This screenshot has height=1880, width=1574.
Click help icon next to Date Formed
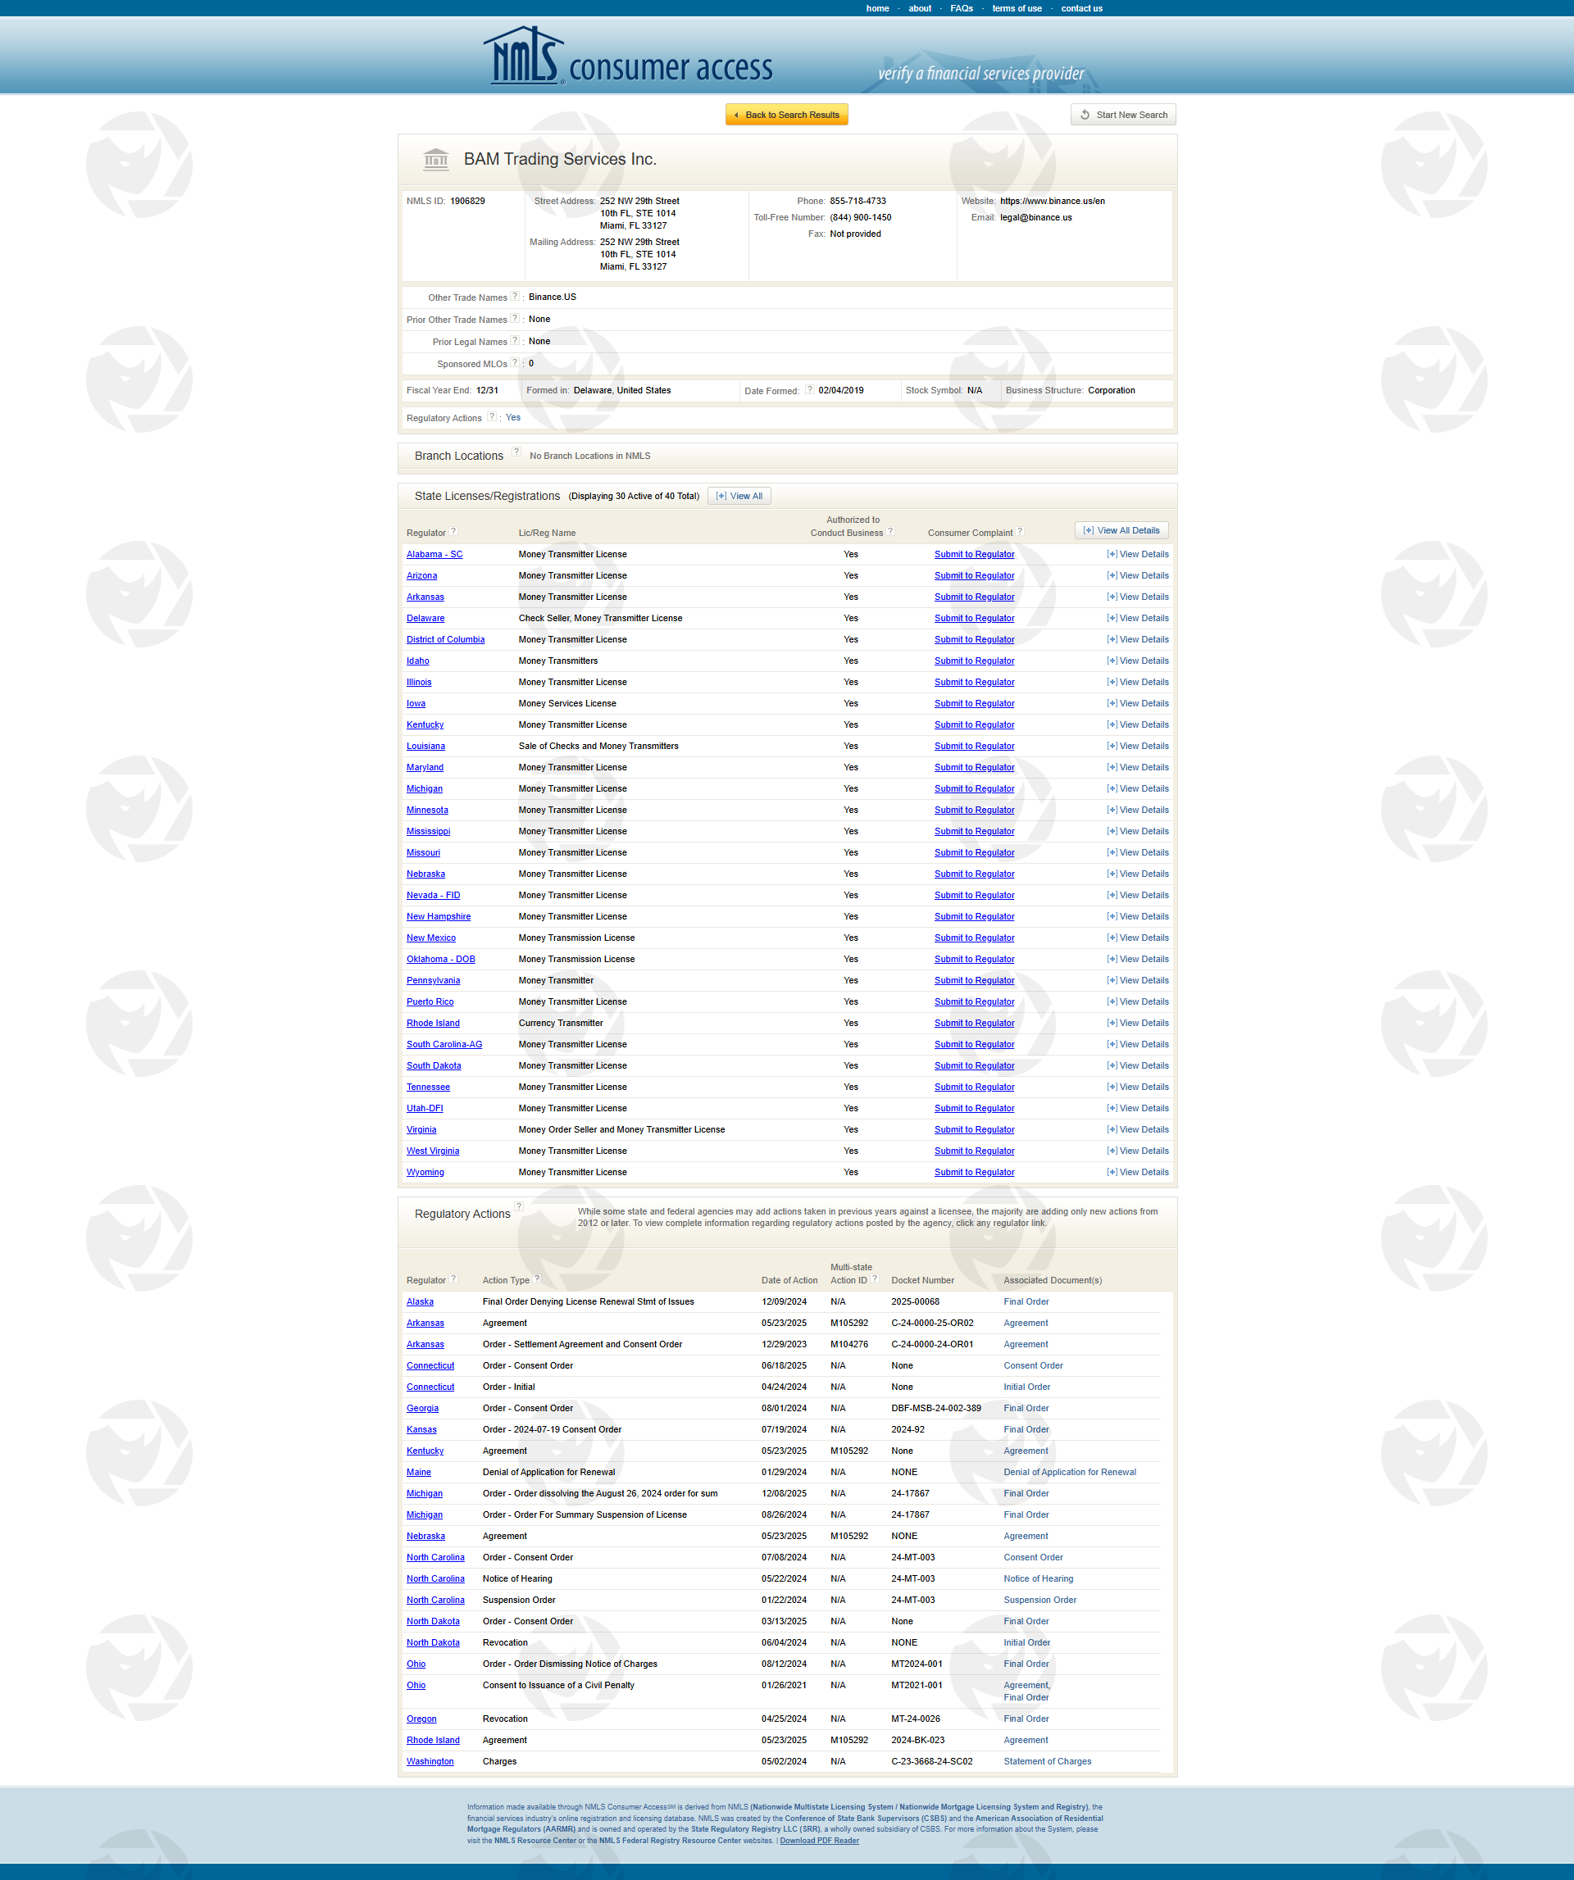809,389
